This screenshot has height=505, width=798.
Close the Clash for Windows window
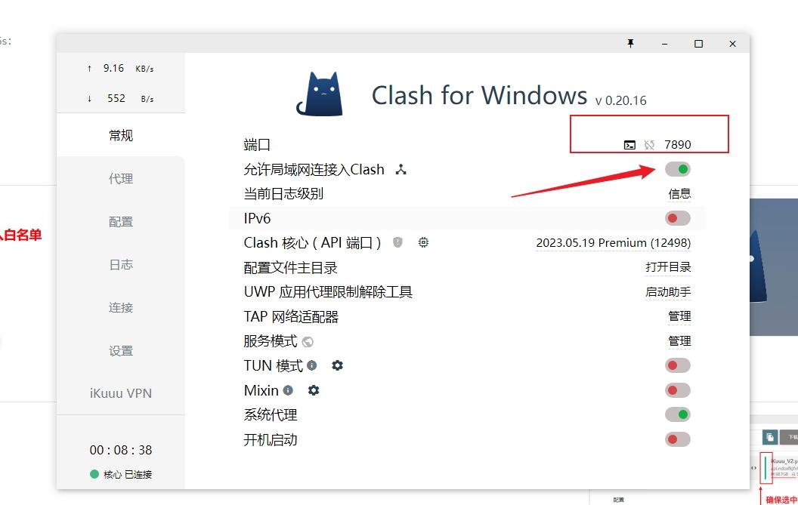pyautogui.click(x=733, y=44)
